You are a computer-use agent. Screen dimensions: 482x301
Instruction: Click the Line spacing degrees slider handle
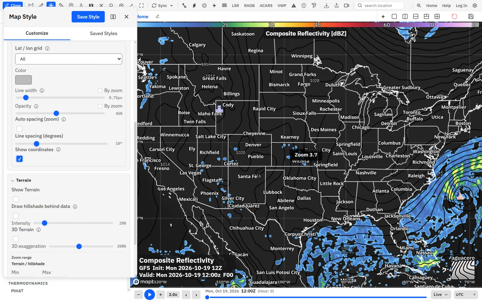click(x=36, y=144)
